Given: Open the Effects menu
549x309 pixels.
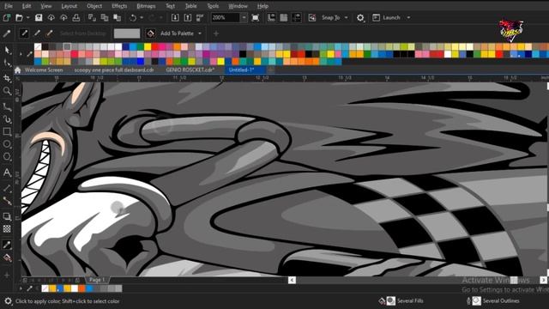Looking at the screenshot, I should [x=119, y=6].
